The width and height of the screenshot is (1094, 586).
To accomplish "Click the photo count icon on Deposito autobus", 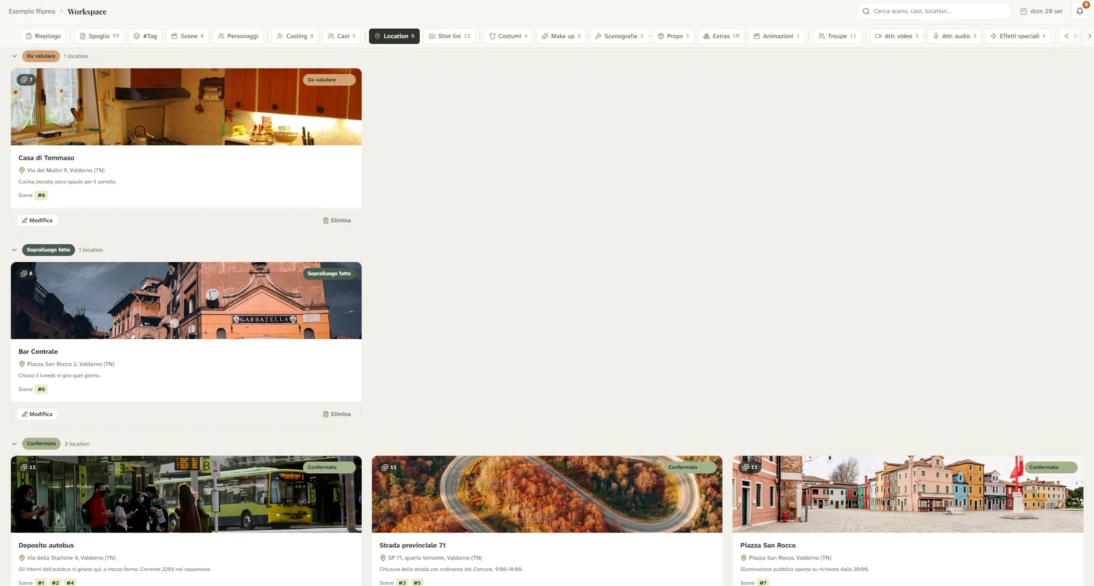I will coord(24,467).
